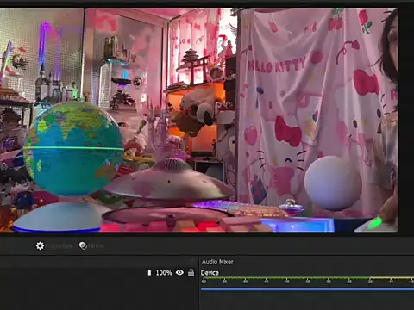Open the source Filters button
Image resolution: width=414 pixels, height=310 pixels.
tap(91, 246)
